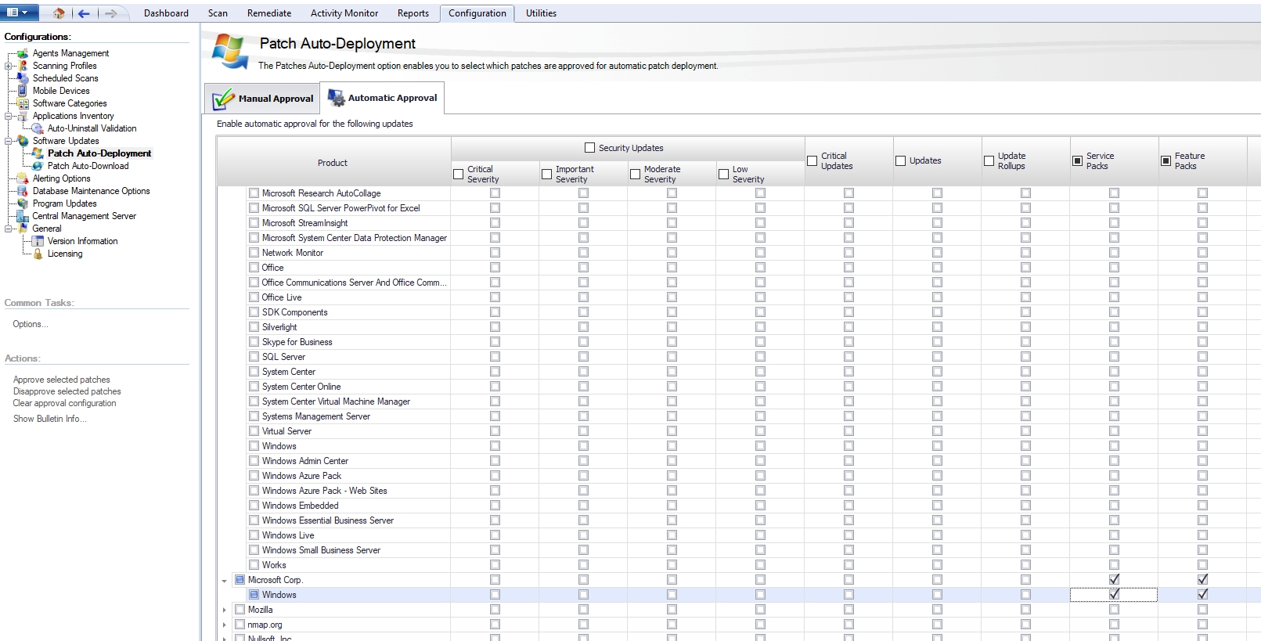
Task: Enable the Security Updates header checkbox
Action: 589,148
